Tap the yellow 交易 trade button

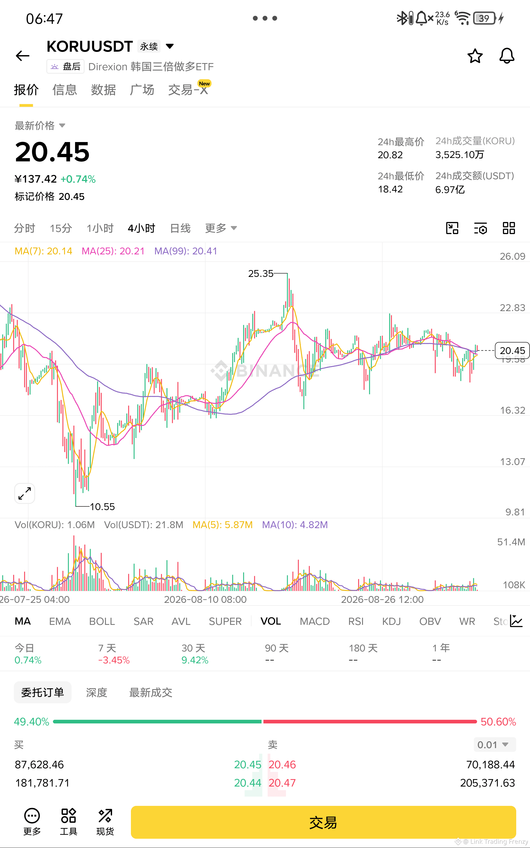point(323,822)
